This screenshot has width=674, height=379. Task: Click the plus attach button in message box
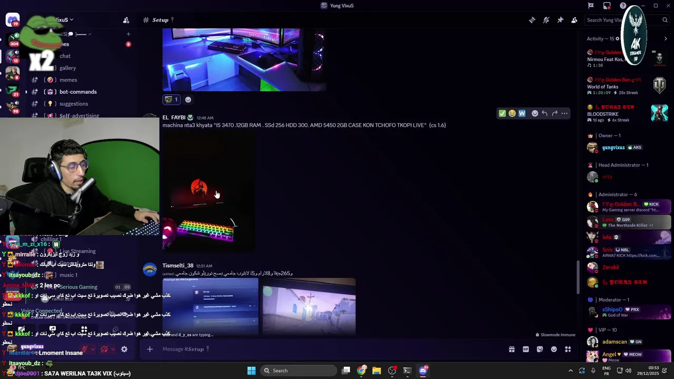tap(150, 349)
